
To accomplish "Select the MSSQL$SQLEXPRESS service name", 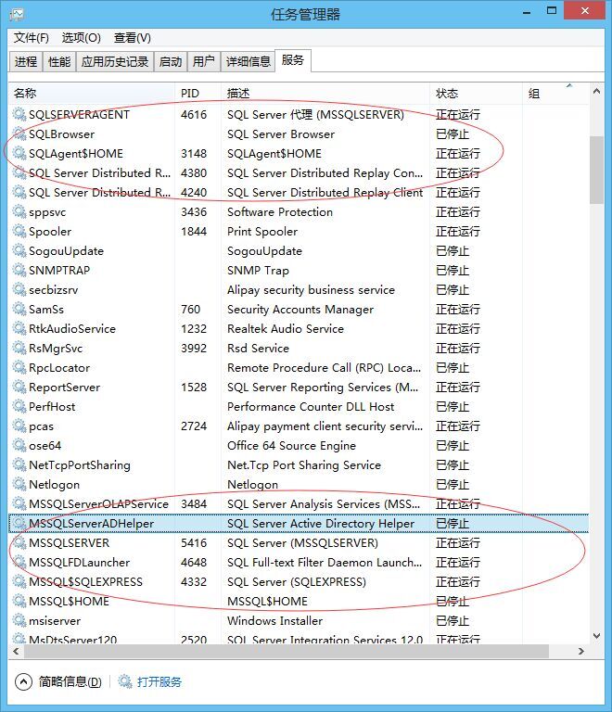I will coord(85,582).
